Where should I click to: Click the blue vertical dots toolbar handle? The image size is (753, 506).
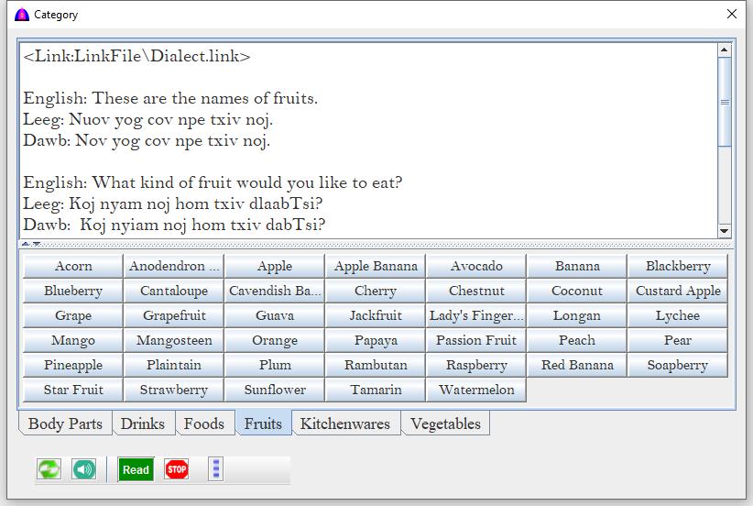[x=215, y=469]
